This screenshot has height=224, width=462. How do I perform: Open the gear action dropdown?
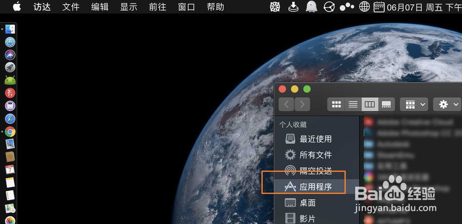point(448,104)
